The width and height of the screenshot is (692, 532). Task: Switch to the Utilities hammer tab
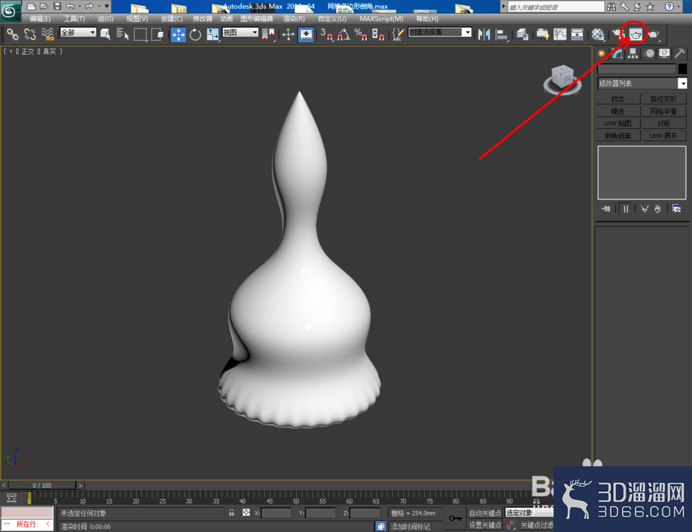click(680, 54)
